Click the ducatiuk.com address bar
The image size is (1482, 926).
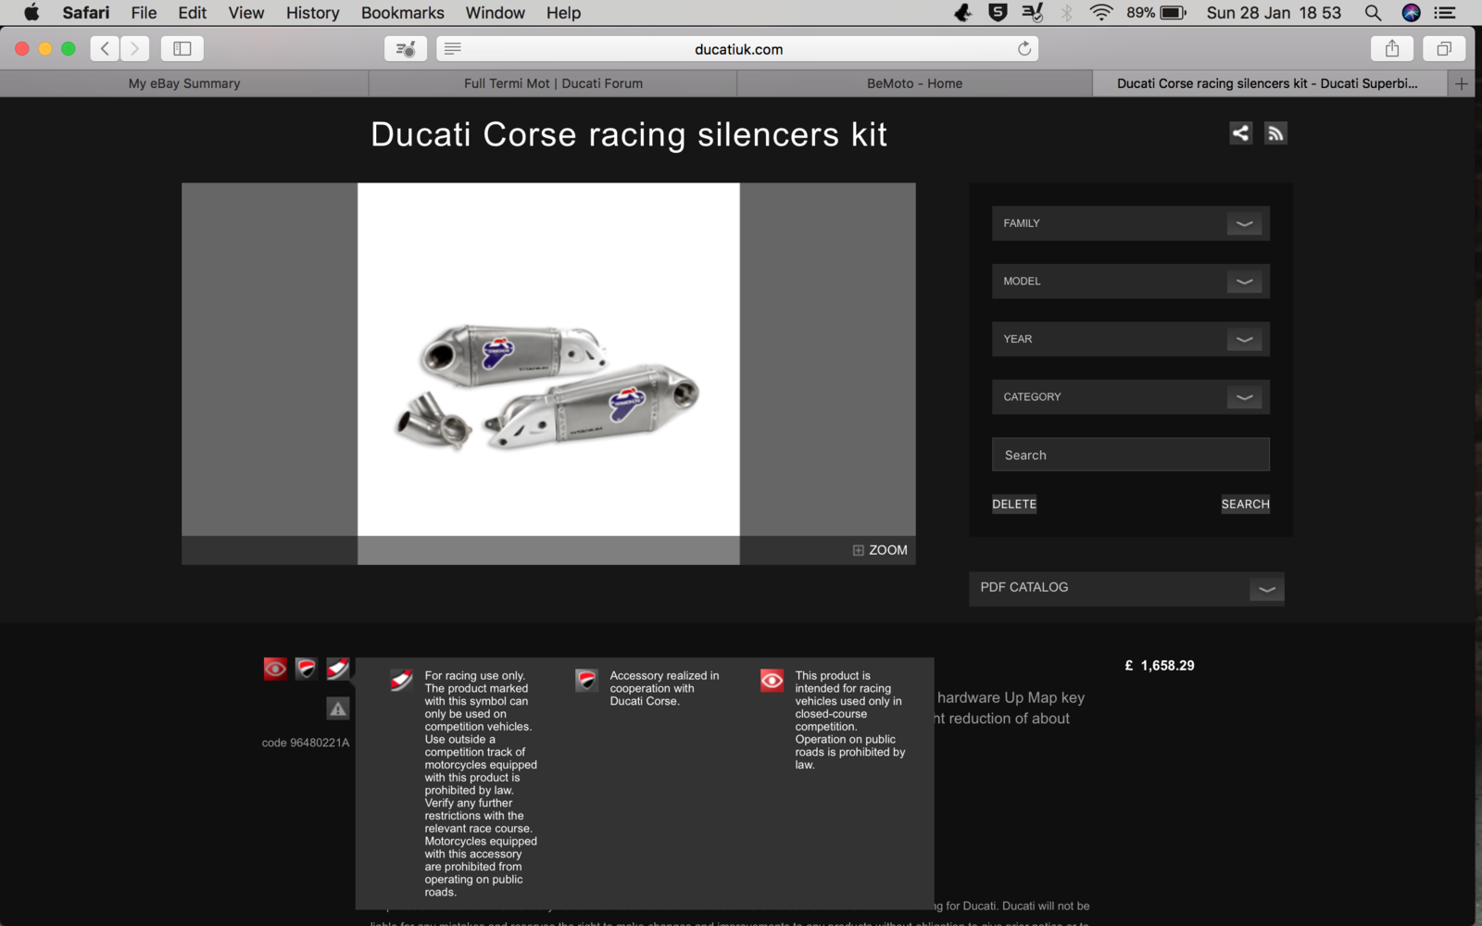click(x=738, y=48)
